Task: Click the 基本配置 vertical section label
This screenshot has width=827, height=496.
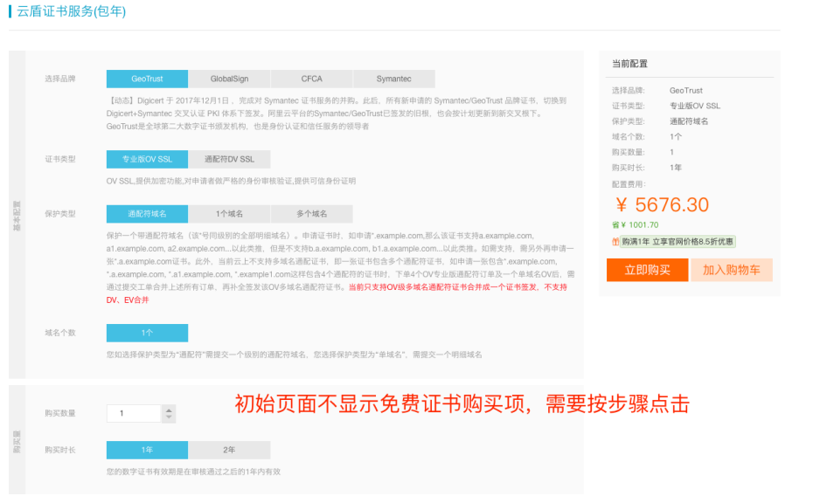Action: pos(17,216)
